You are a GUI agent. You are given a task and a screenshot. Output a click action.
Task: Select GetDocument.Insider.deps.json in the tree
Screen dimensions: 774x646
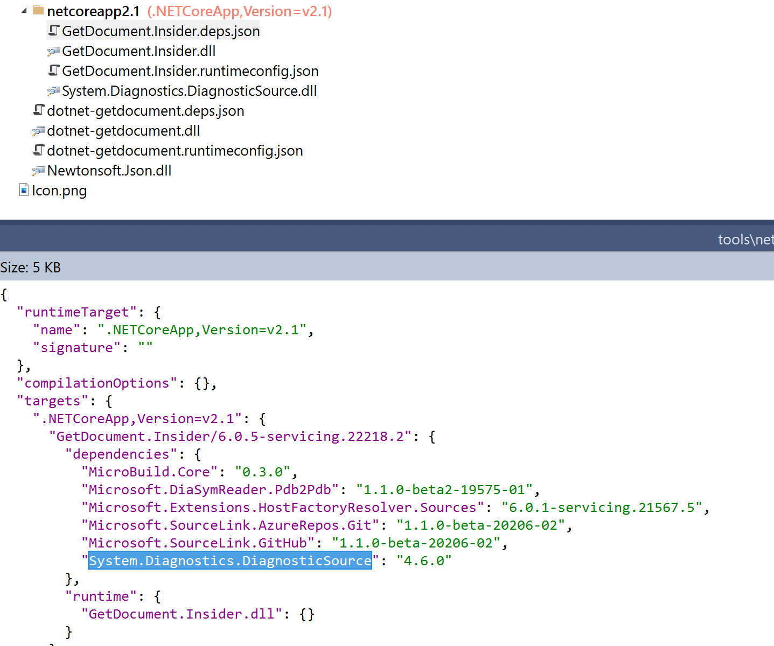161,31
